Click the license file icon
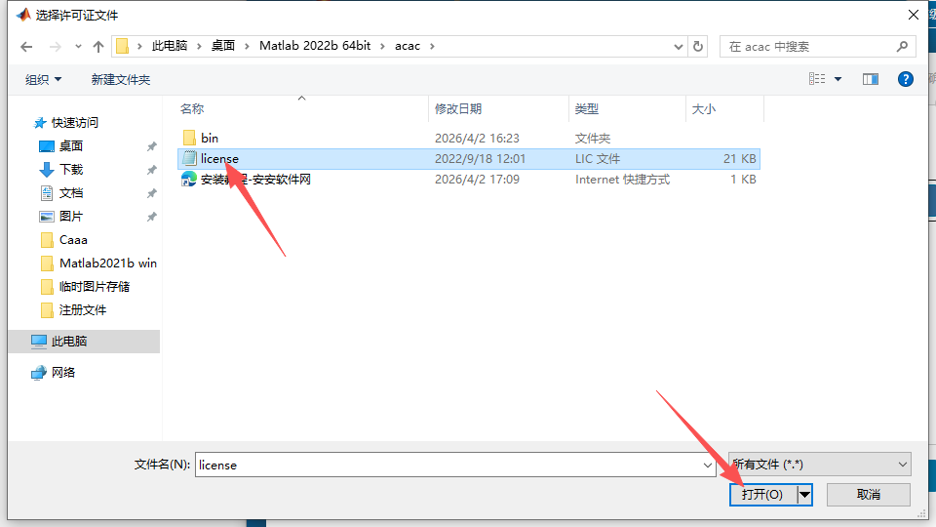 pos(189,158)
